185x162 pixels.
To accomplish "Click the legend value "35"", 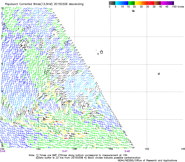I will click(x=154, y=7).
